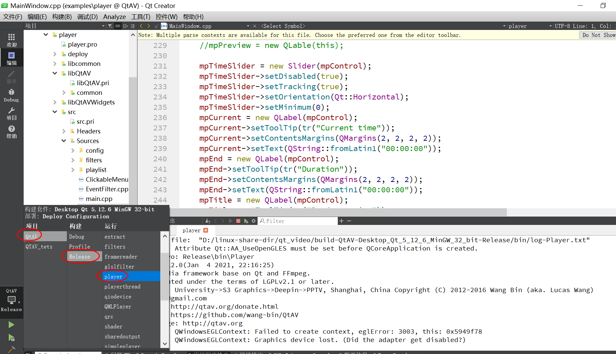Expand the libcommon node
The image size is (616, 354).
(55, 64)
